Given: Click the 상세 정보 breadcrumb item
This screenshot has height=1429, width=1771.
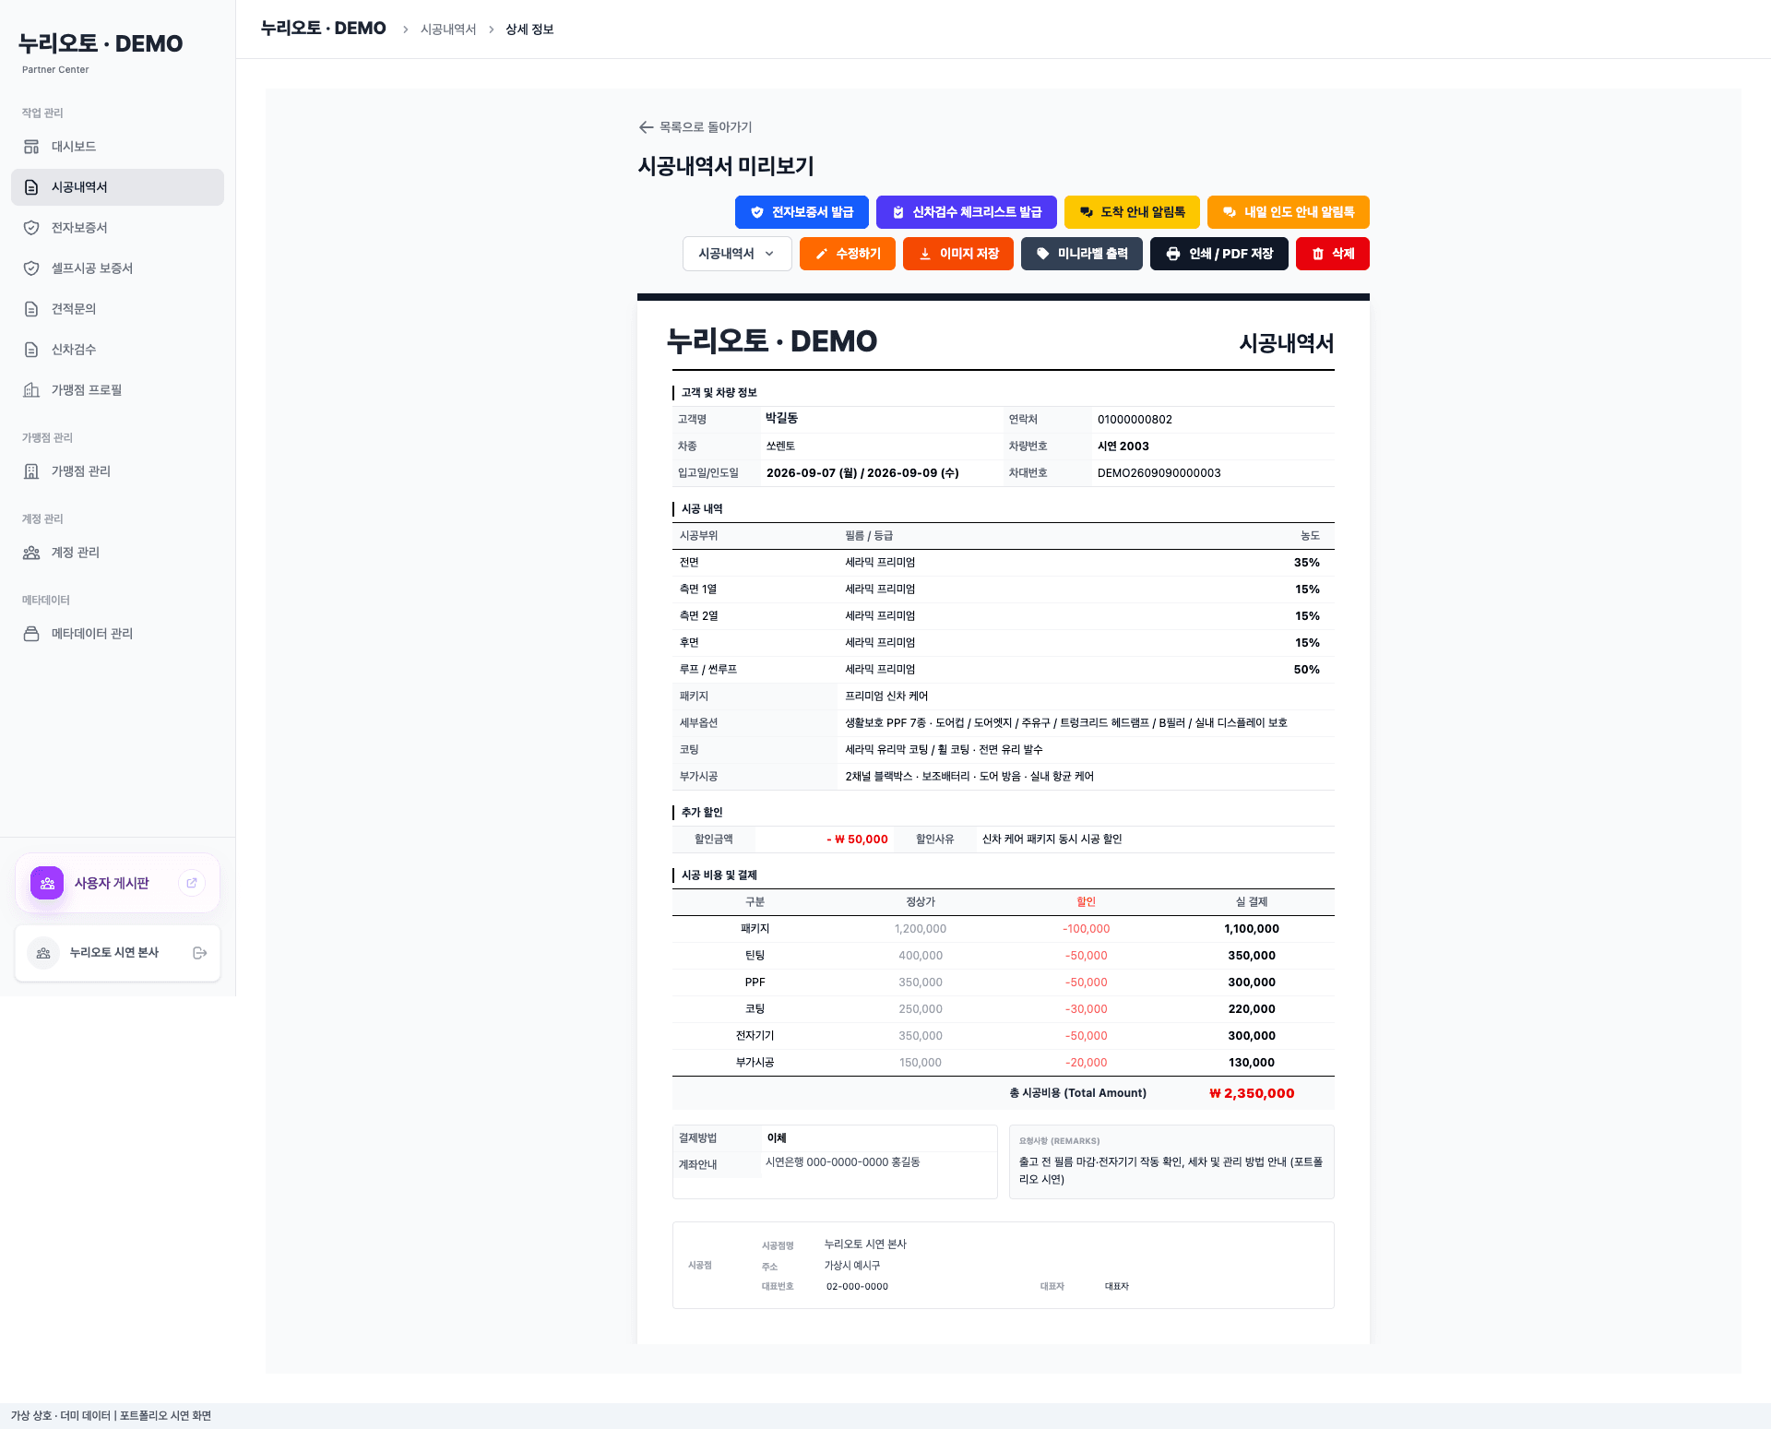Looking at the screenshot, I should (x=529, y=30).
